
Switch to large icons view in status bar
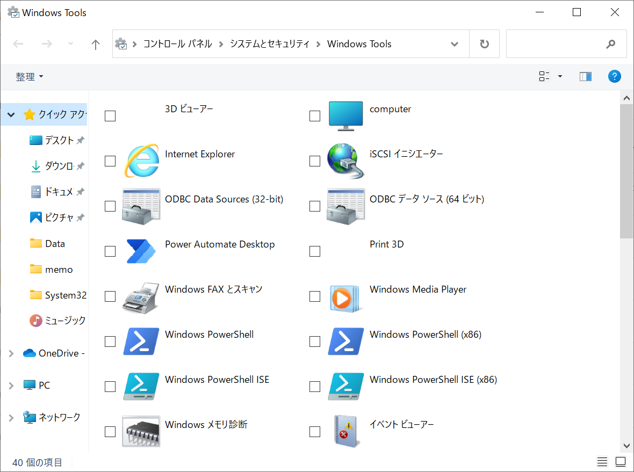point(620,462)
